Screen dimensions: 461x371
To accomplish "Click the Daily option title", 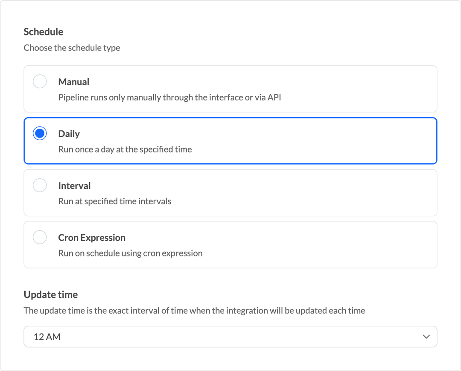I will 69,134.
